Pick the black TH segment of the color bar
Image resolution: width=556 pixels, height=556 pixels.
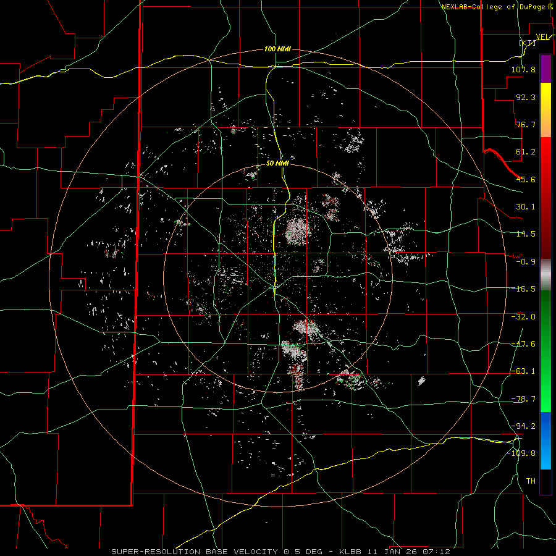click(545, 482)
